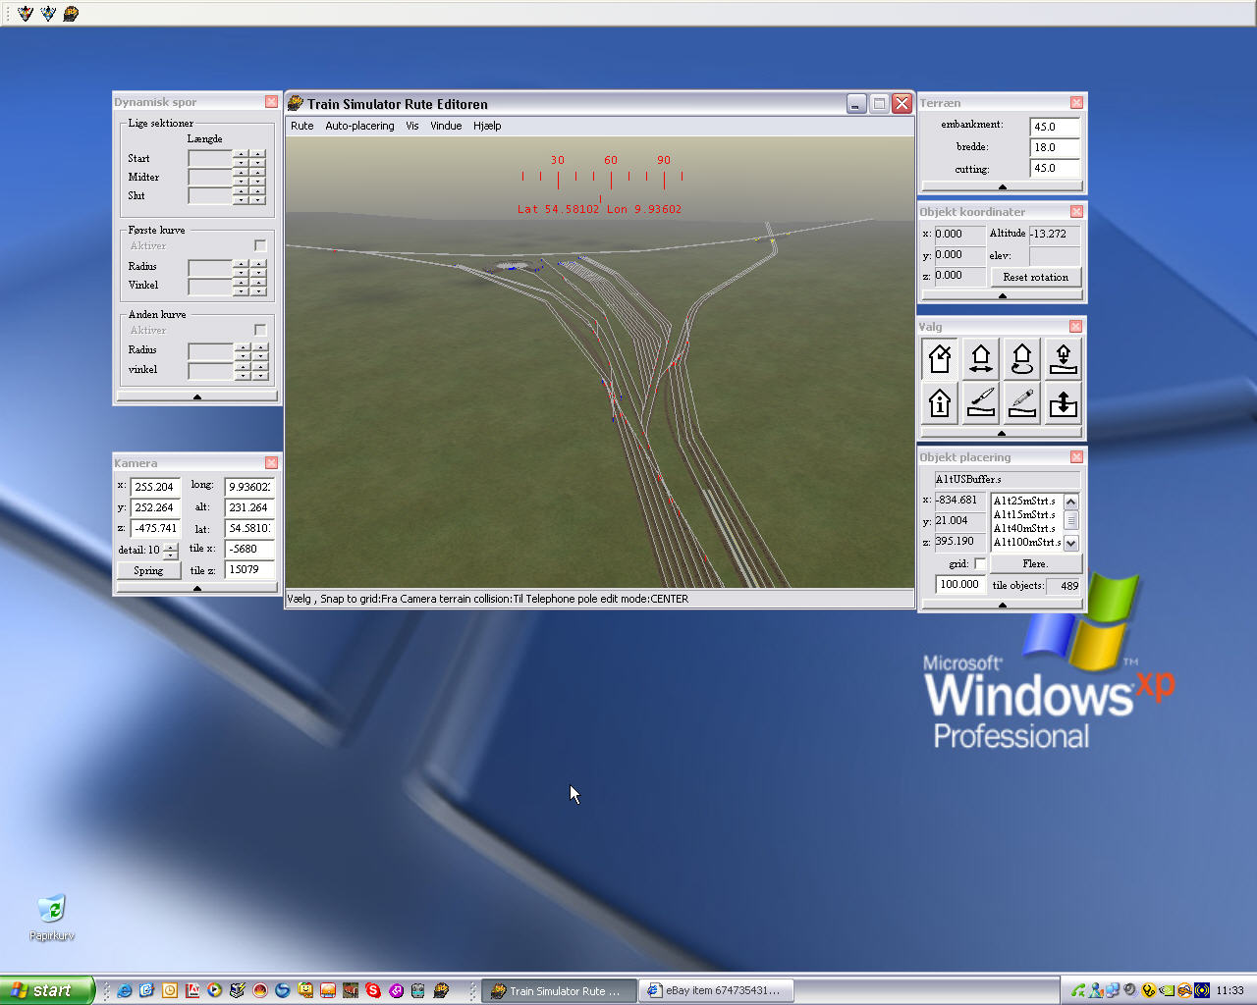Click the Flere. button in Objekt placering
The width and height of the screenshot is (1257, 1005).
[1036, 563]
